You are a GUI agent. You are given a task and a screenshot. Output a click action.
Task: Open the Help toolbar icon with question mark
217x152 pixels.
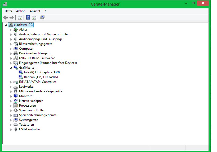tap(28, 17)
